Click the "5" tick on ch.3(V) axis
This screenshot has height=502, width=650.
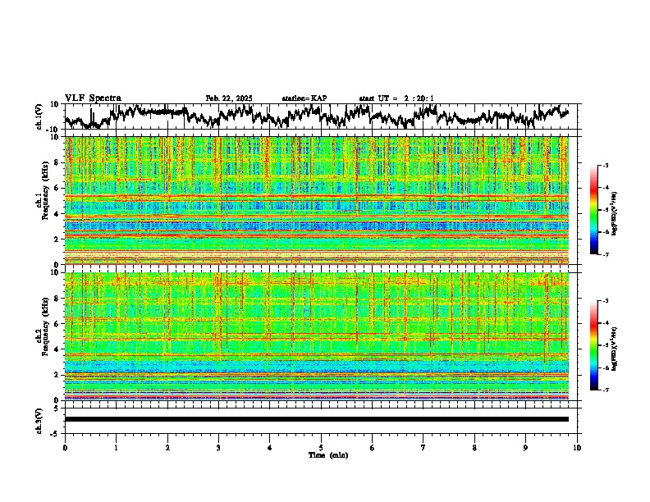click(57, 408)
